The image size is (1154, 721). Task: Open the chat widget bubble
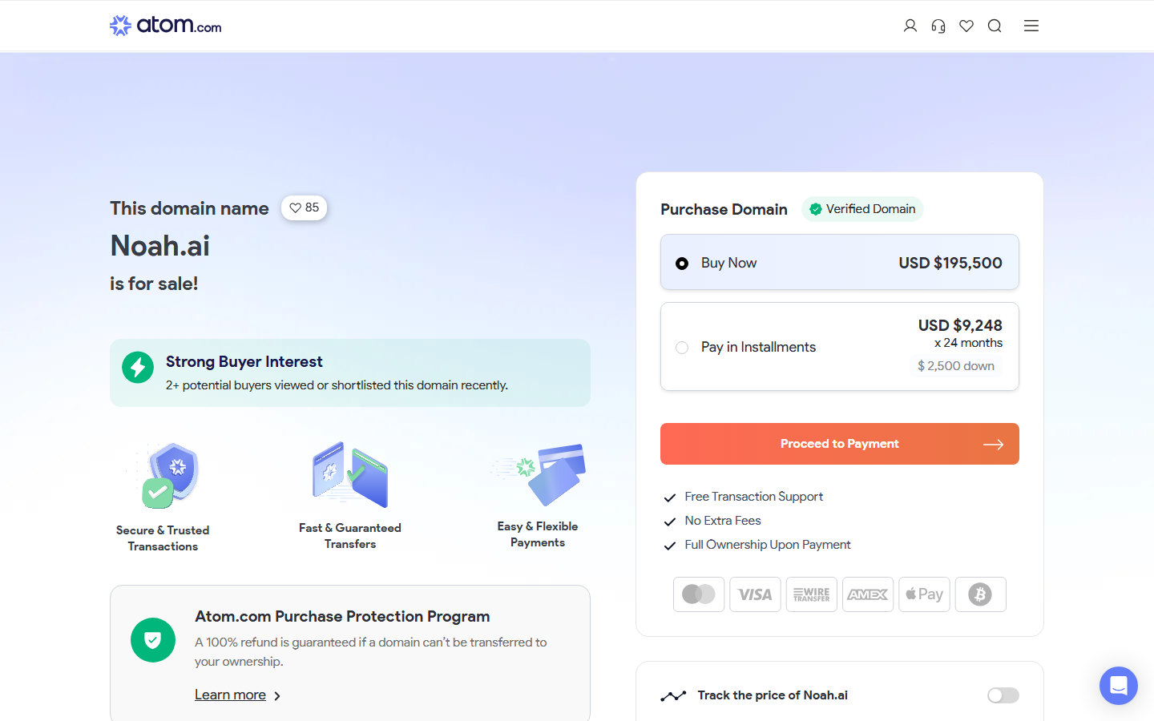pos(1118,685)
